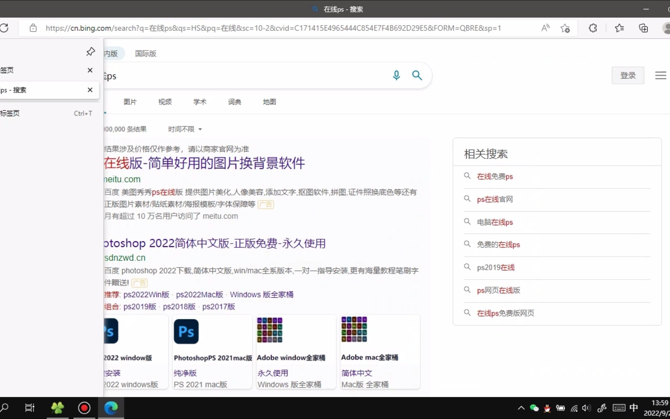Viewport: 670px width, 419px height.
Task: Open the ps2018版 sublink
Action: [x=179, y=307]
